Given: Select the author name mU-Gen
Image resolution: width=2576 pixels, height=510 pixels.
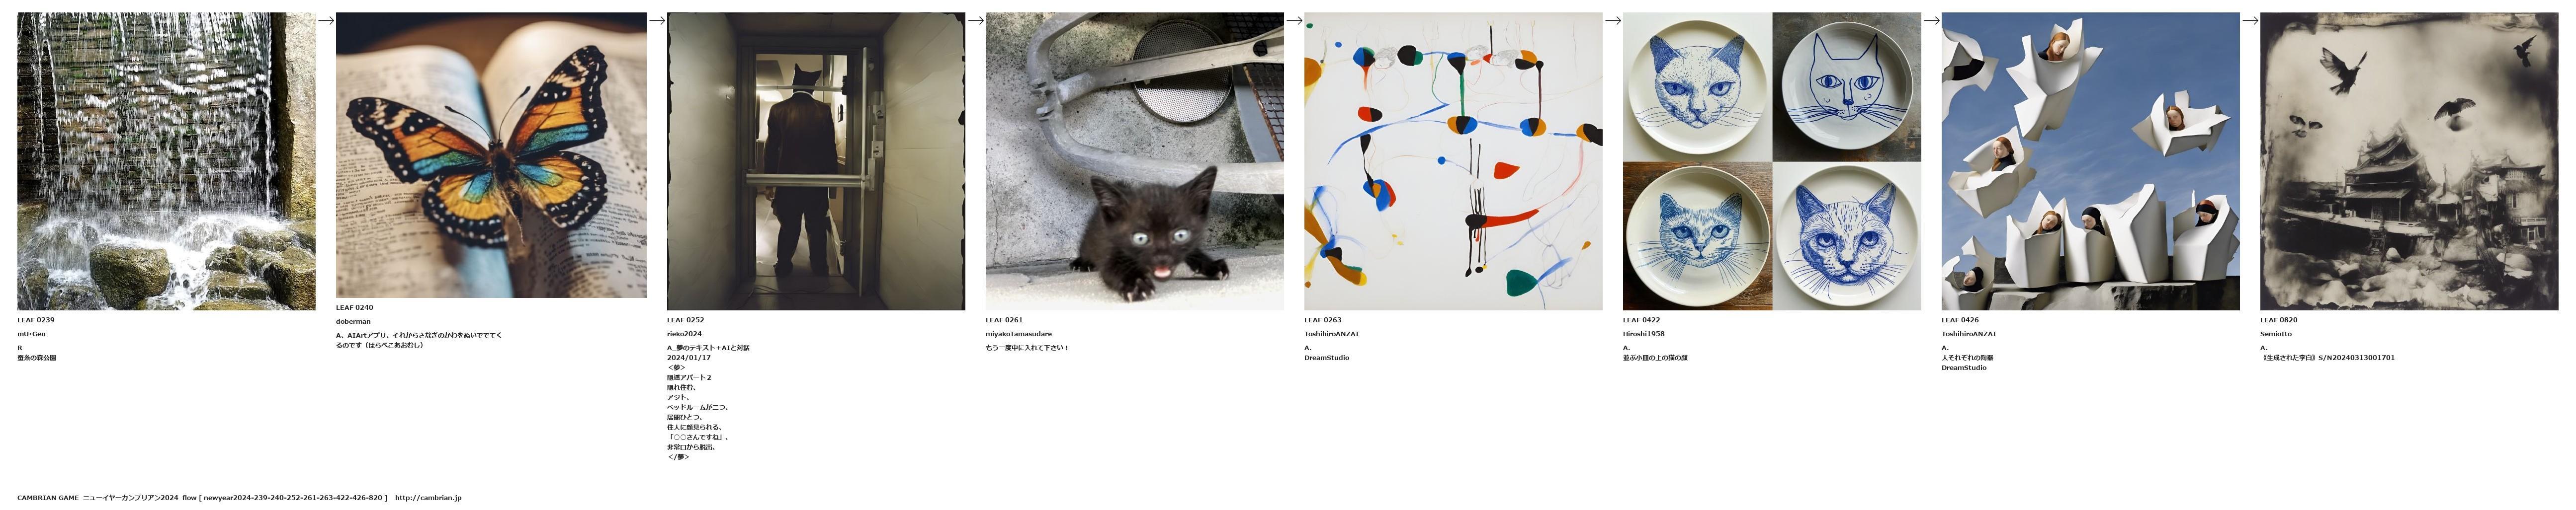Looking at the screenshot, I should (31, 334).
